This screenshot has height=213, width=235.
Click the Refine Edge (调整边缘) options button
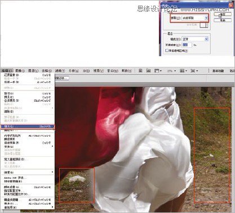pos(62,78)
